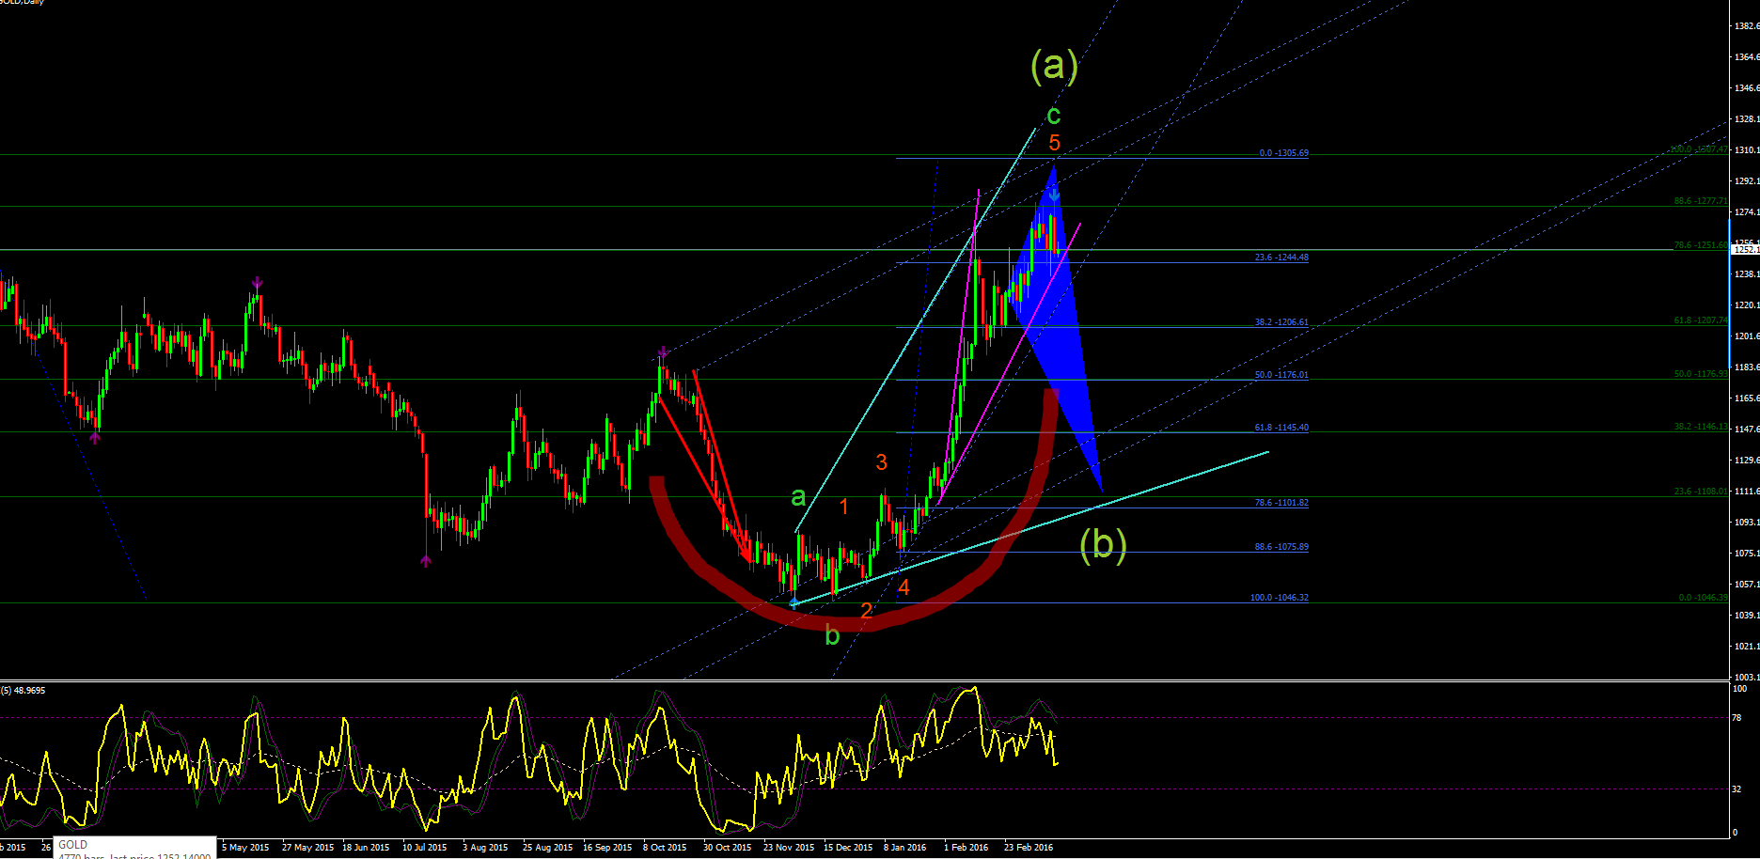Select Fibonacci level label "50.0 -1176.01"
Viewport: 1760px width, 859px height.
1281,375
